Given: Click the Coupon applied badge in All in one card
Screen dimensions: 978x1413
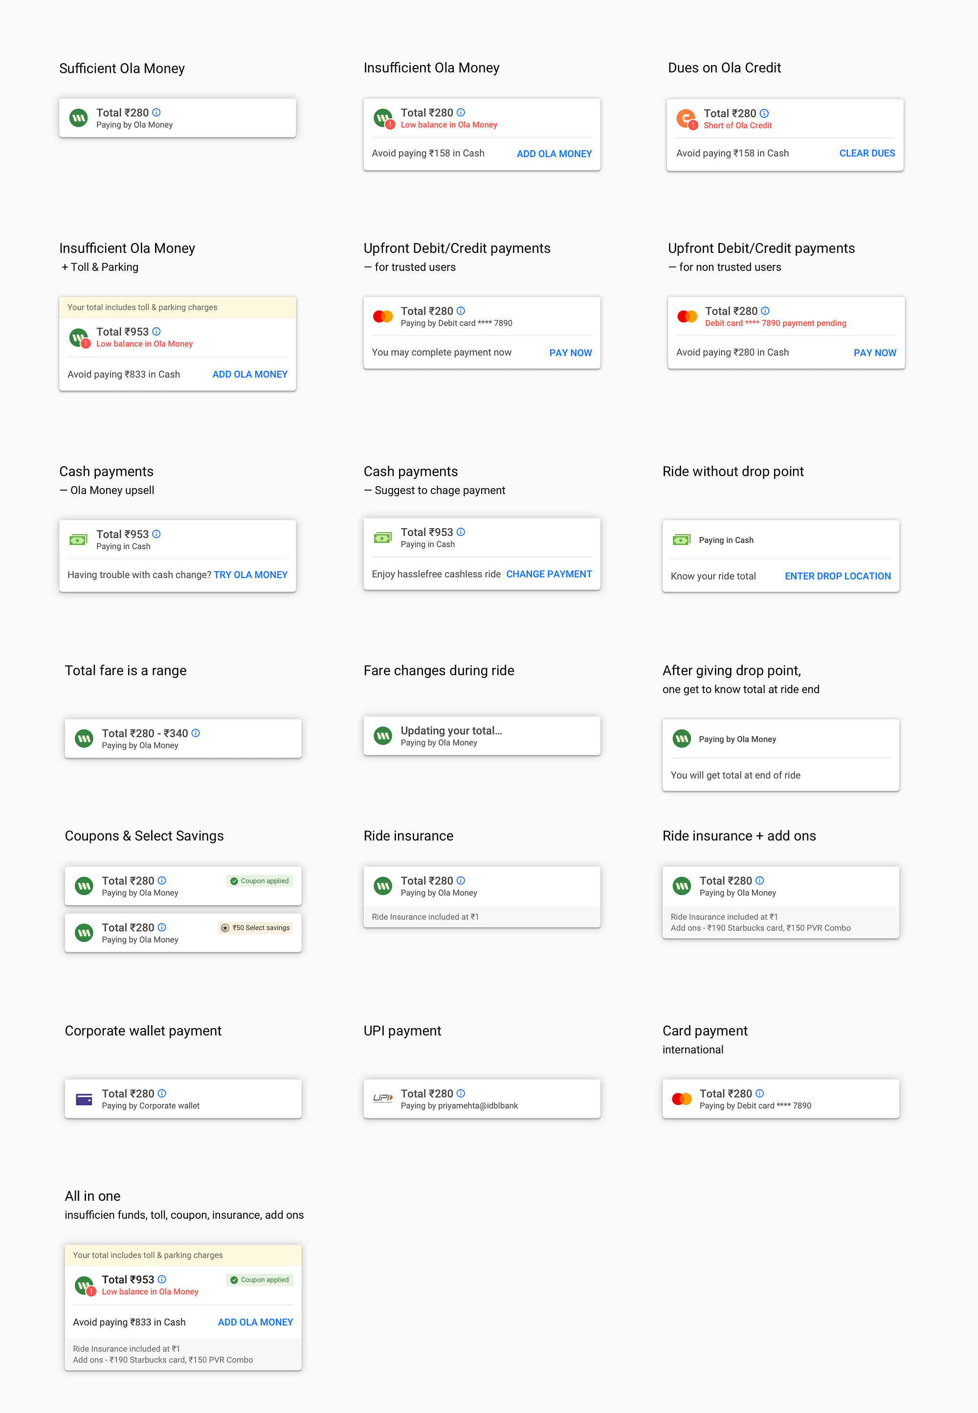Looking at the screenshot, I should click(260, 1280).
